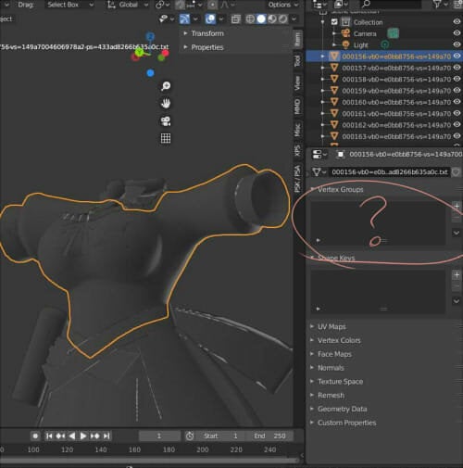Hide object 000156 via eye icon
463x468 pixels.
click(x=457, y=56)
